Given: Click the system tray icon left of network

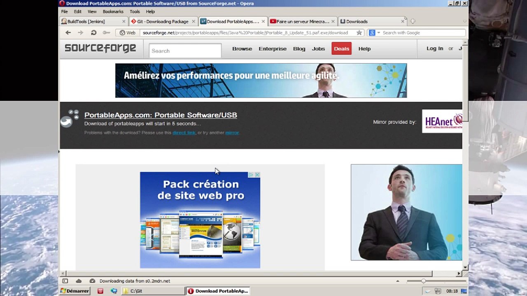Looking at the screenshot, I should coord(428,291).
